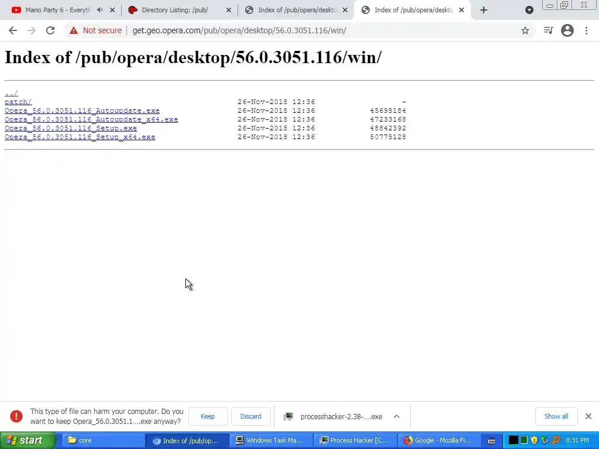
Task: Click the red download warning icon
Action: [x=16, y=416]
